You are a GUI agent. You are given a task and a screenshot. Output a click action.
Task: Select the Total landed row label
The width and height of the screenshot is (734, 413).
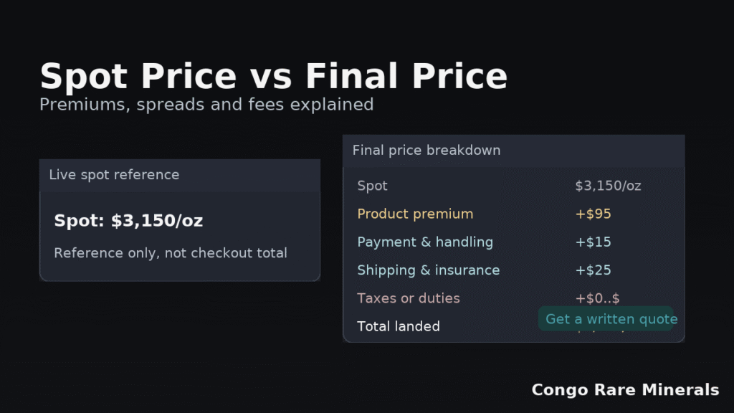tap(399, 326)
